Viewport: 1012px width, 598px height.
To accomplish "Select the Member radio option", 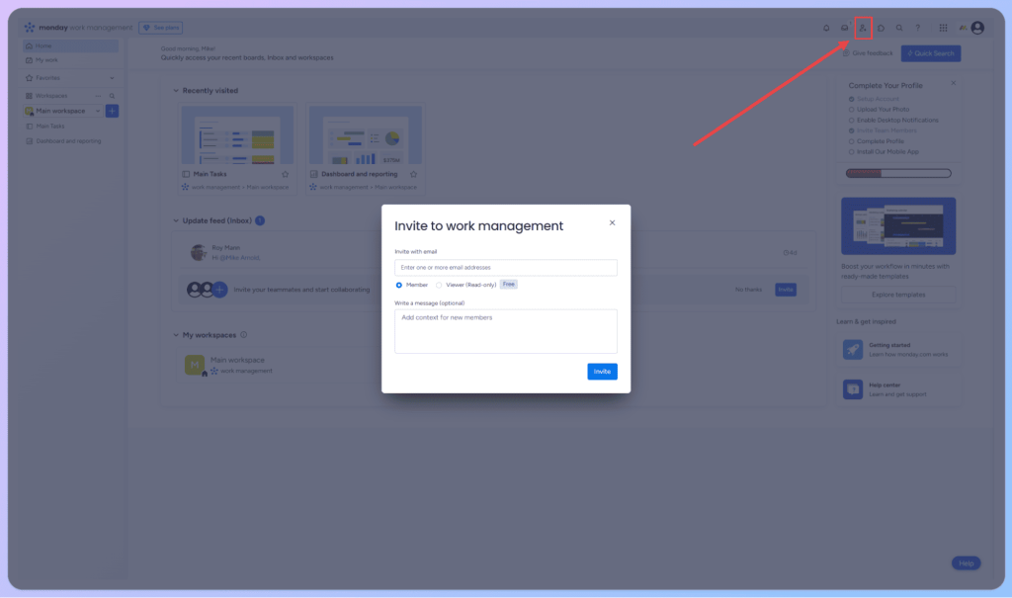I will click(399, 285).
